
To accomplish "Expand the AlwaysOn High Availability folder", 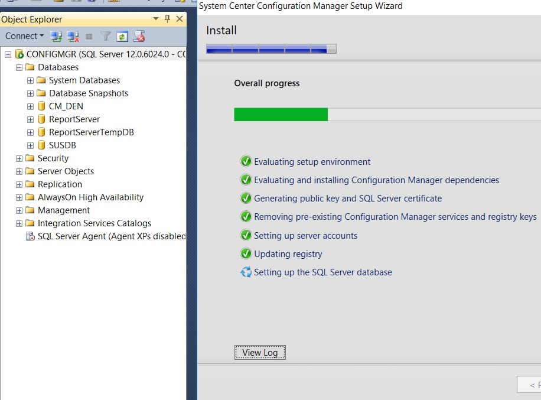I will coord(19,197).
